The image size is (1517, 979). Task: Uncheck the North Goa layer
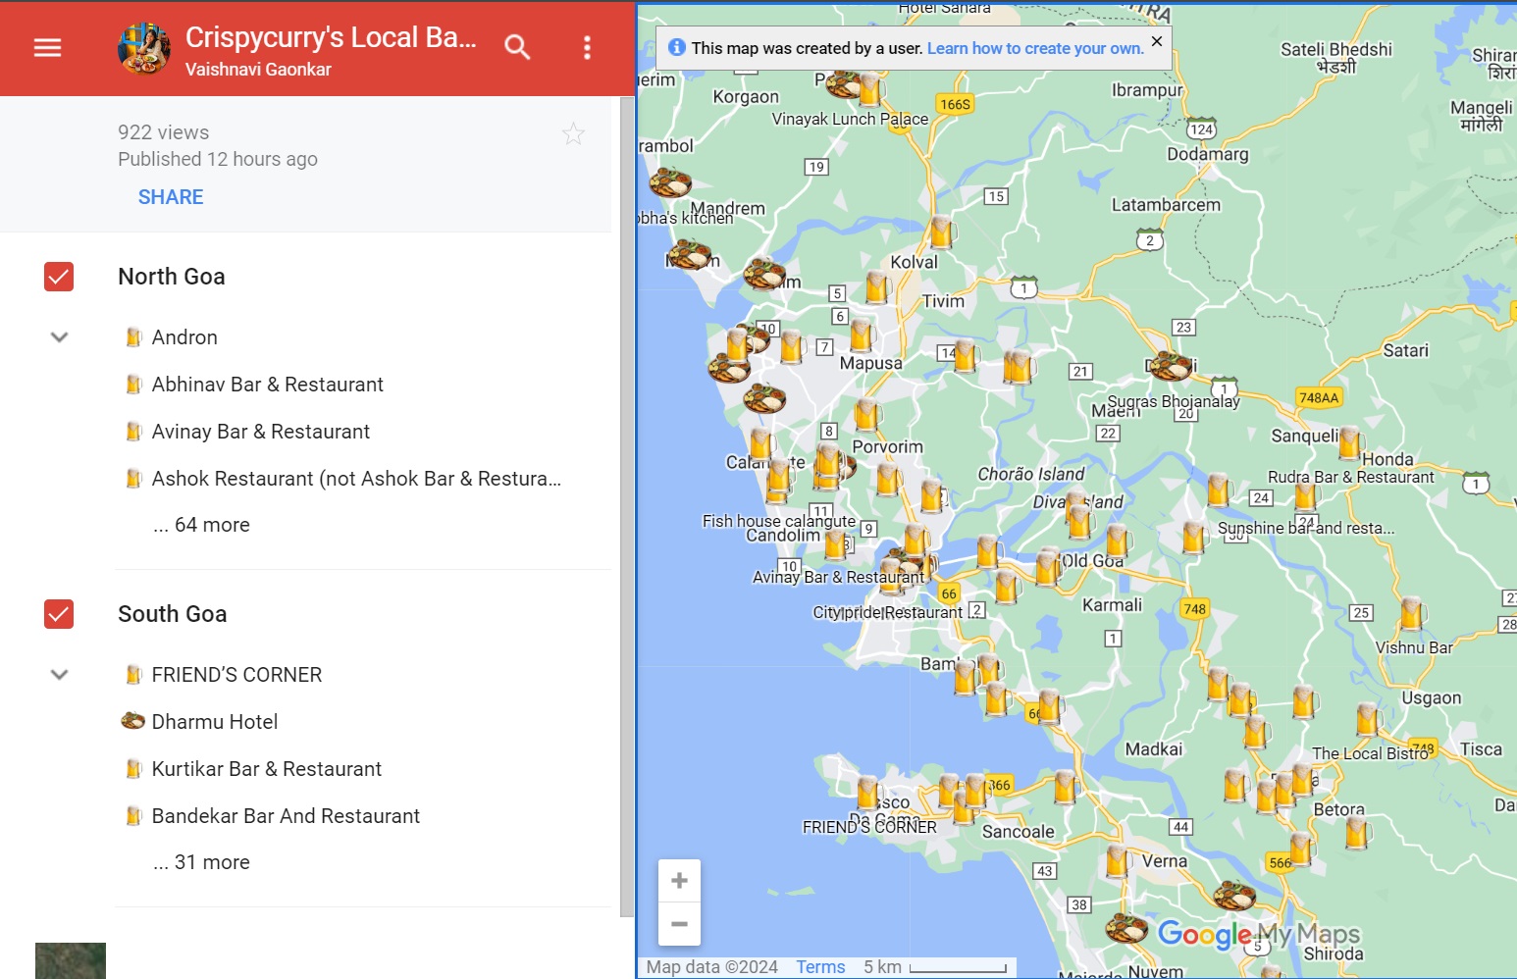click(59, 277)
